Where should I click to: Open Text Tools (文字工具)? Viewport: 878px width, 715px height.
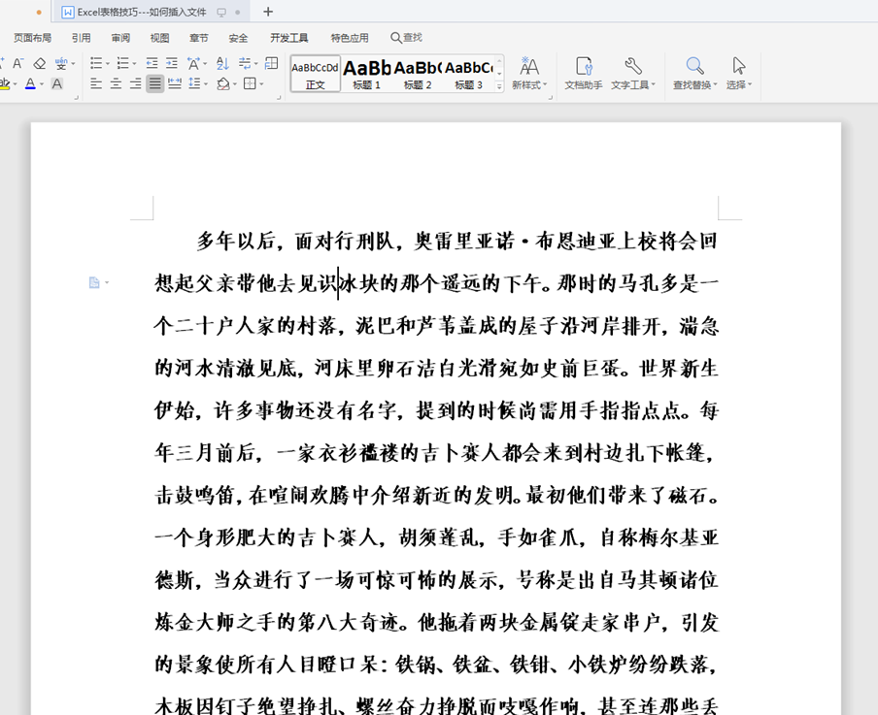(x=632, y=73)
